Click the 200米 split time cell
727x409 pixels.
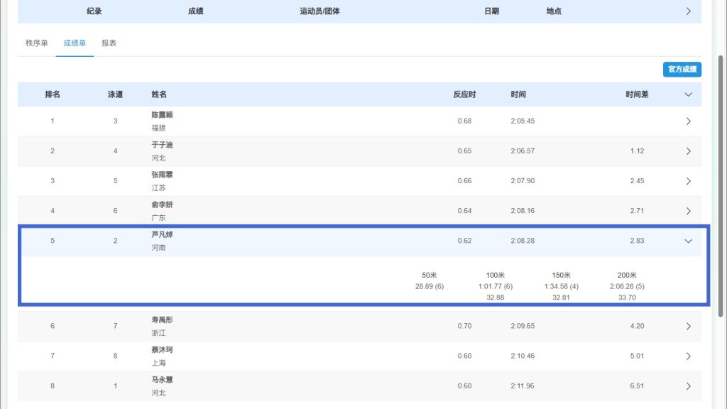tap(627, 286)
